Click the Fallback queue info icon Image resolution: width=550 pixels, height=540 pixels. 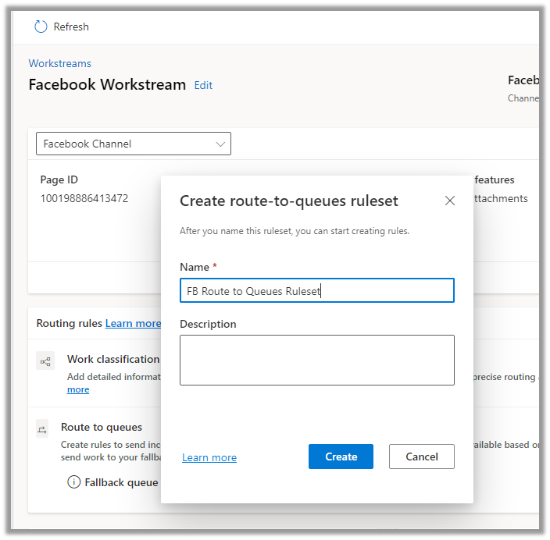pos(73,482)
